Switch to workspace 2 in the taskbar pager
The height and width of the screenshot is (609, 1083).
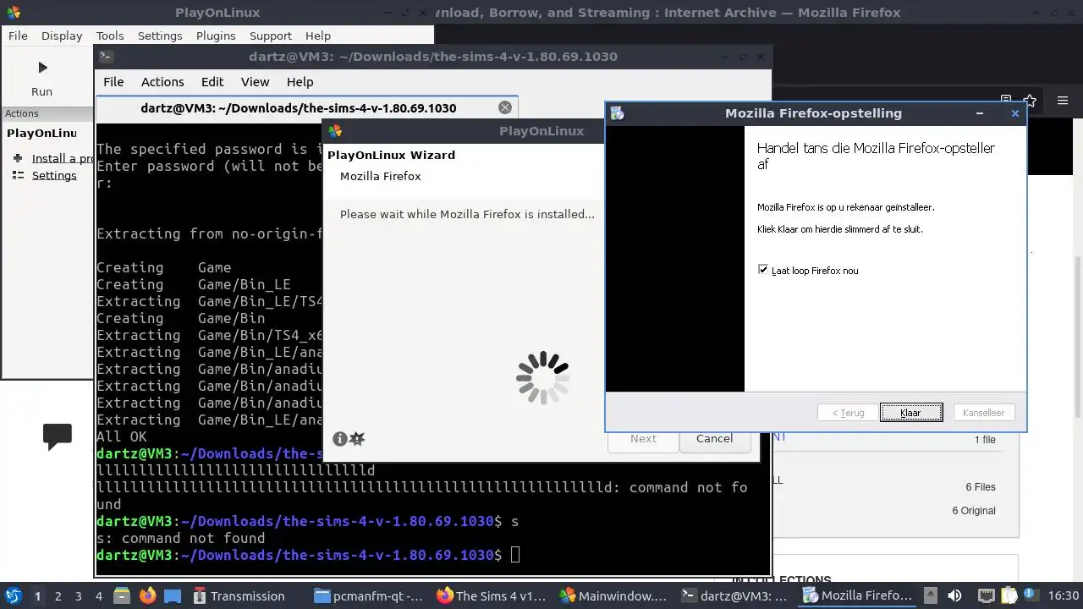[58, 595]
